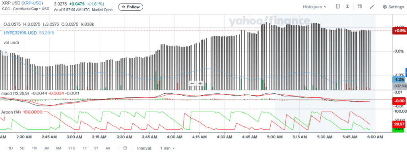Image resolution: width=407 pixels, height=153 pixels.
Task: Select the 1Y range
Action: pos(85,148)
